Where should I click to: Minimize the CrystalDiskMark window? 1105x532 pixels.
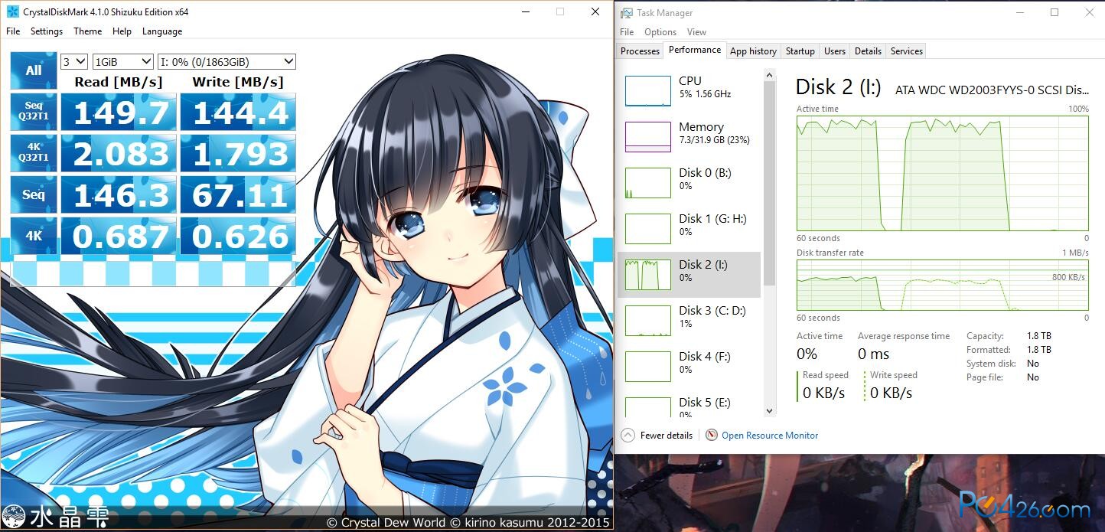point(525,12)
